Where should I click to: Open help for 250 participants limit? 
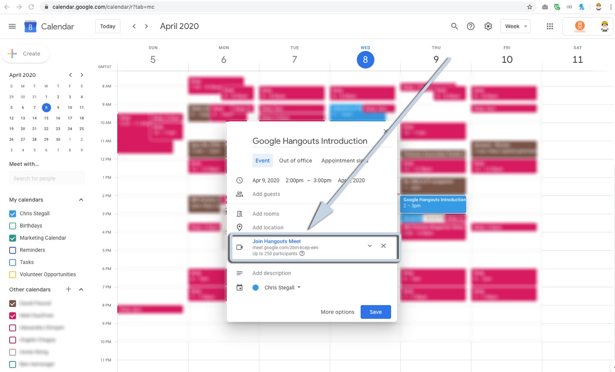[302, 253]
